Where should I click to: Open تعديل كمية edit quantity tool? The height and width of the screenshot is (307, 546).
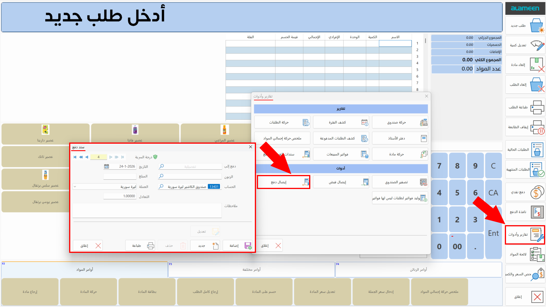click(525, 45)
